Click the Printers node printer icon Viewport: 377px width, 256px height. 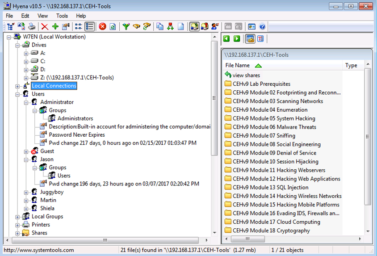[26, 225]
